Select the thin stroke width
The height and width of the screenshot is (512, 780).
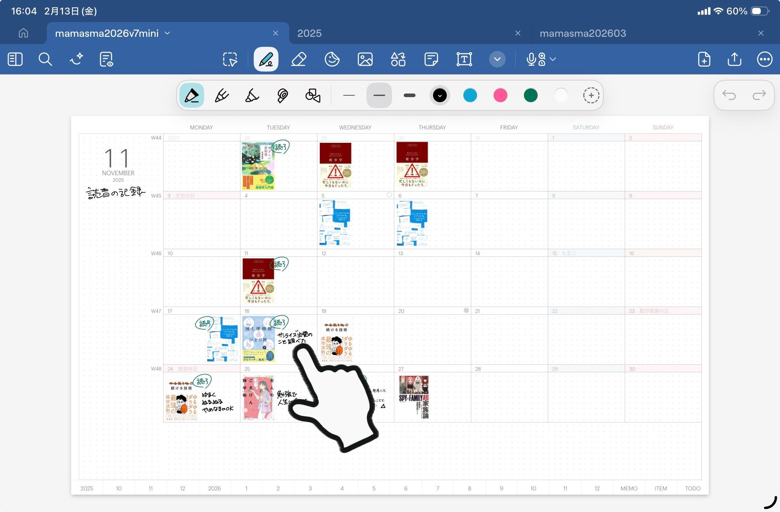(349, 95)
